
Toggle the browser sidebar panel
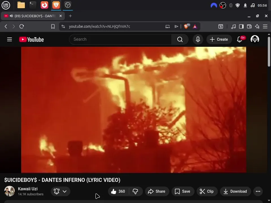tap(241, 27)
